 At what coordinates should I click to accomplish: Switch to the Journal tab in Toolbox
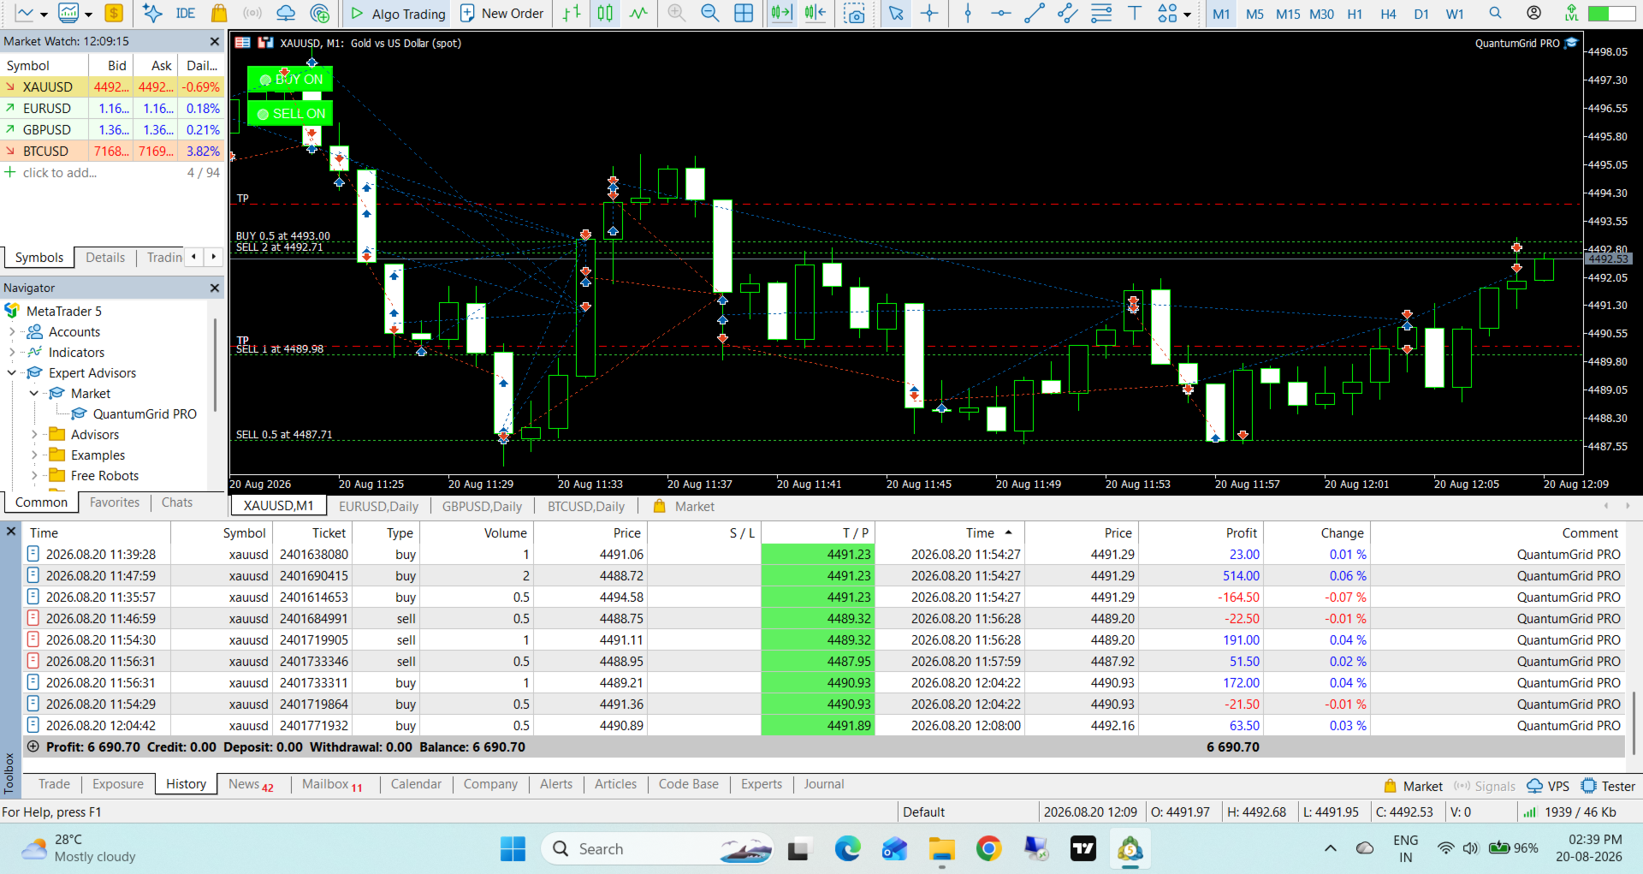pos(823,784)
